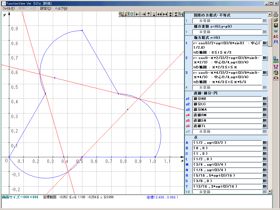Image resolution: width=280 pixels, height=210 pixels.
Task: Click the two-boxes swap arrows icon
Action: pos(276,78)
